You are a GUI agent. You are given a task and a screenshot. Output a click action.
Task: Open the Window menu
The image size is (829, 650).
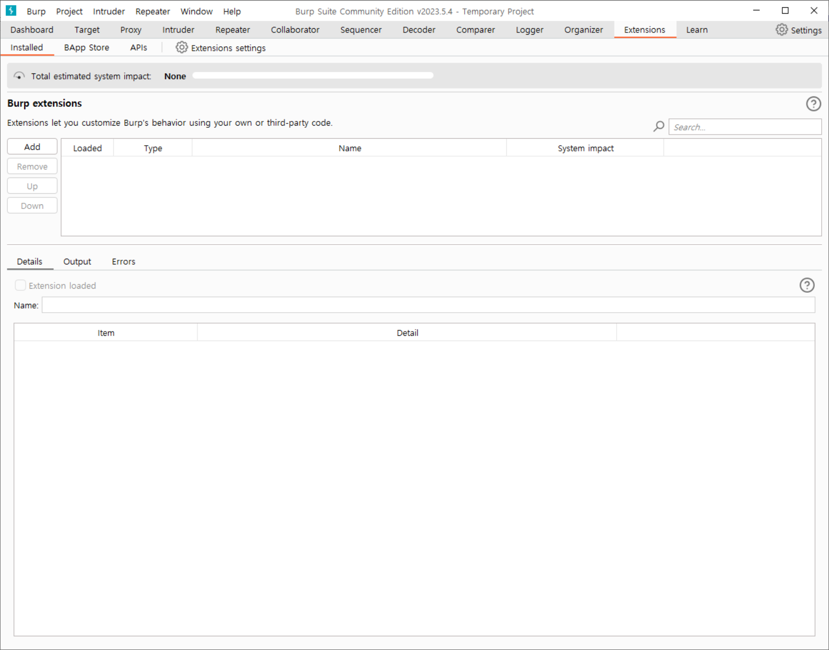click(x=197, y=11)
